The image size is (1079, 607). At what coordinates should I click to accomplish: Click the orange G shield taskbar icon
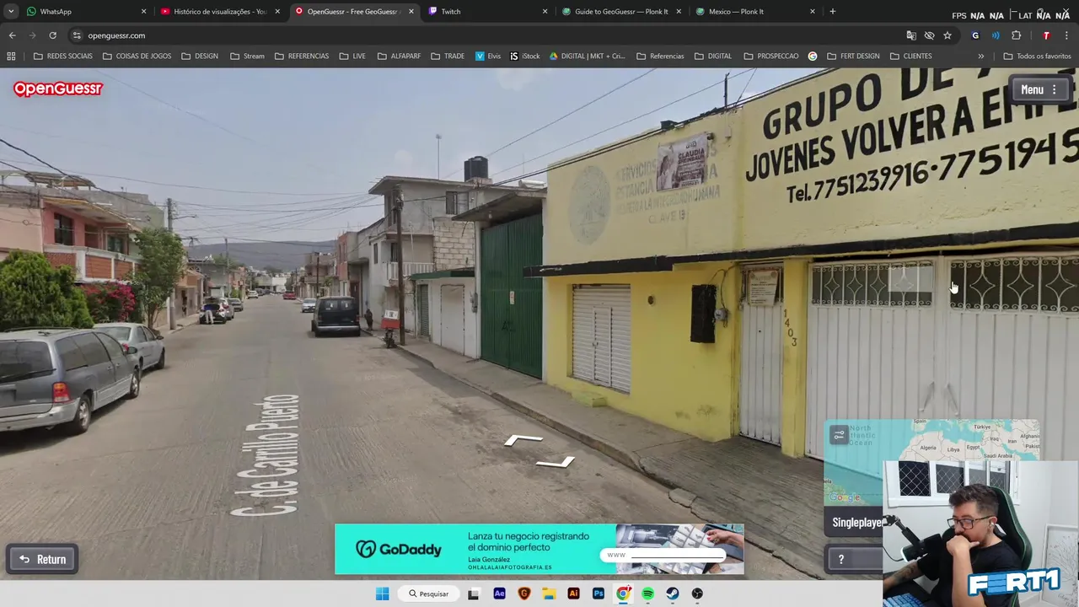[x=524, y=594]
